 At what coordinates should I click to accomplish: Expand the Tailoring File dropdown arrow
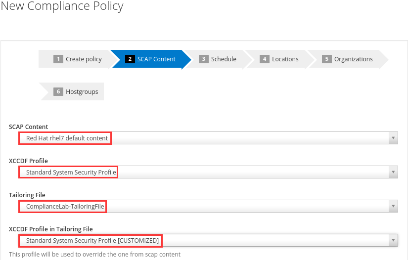pos(393,207)
